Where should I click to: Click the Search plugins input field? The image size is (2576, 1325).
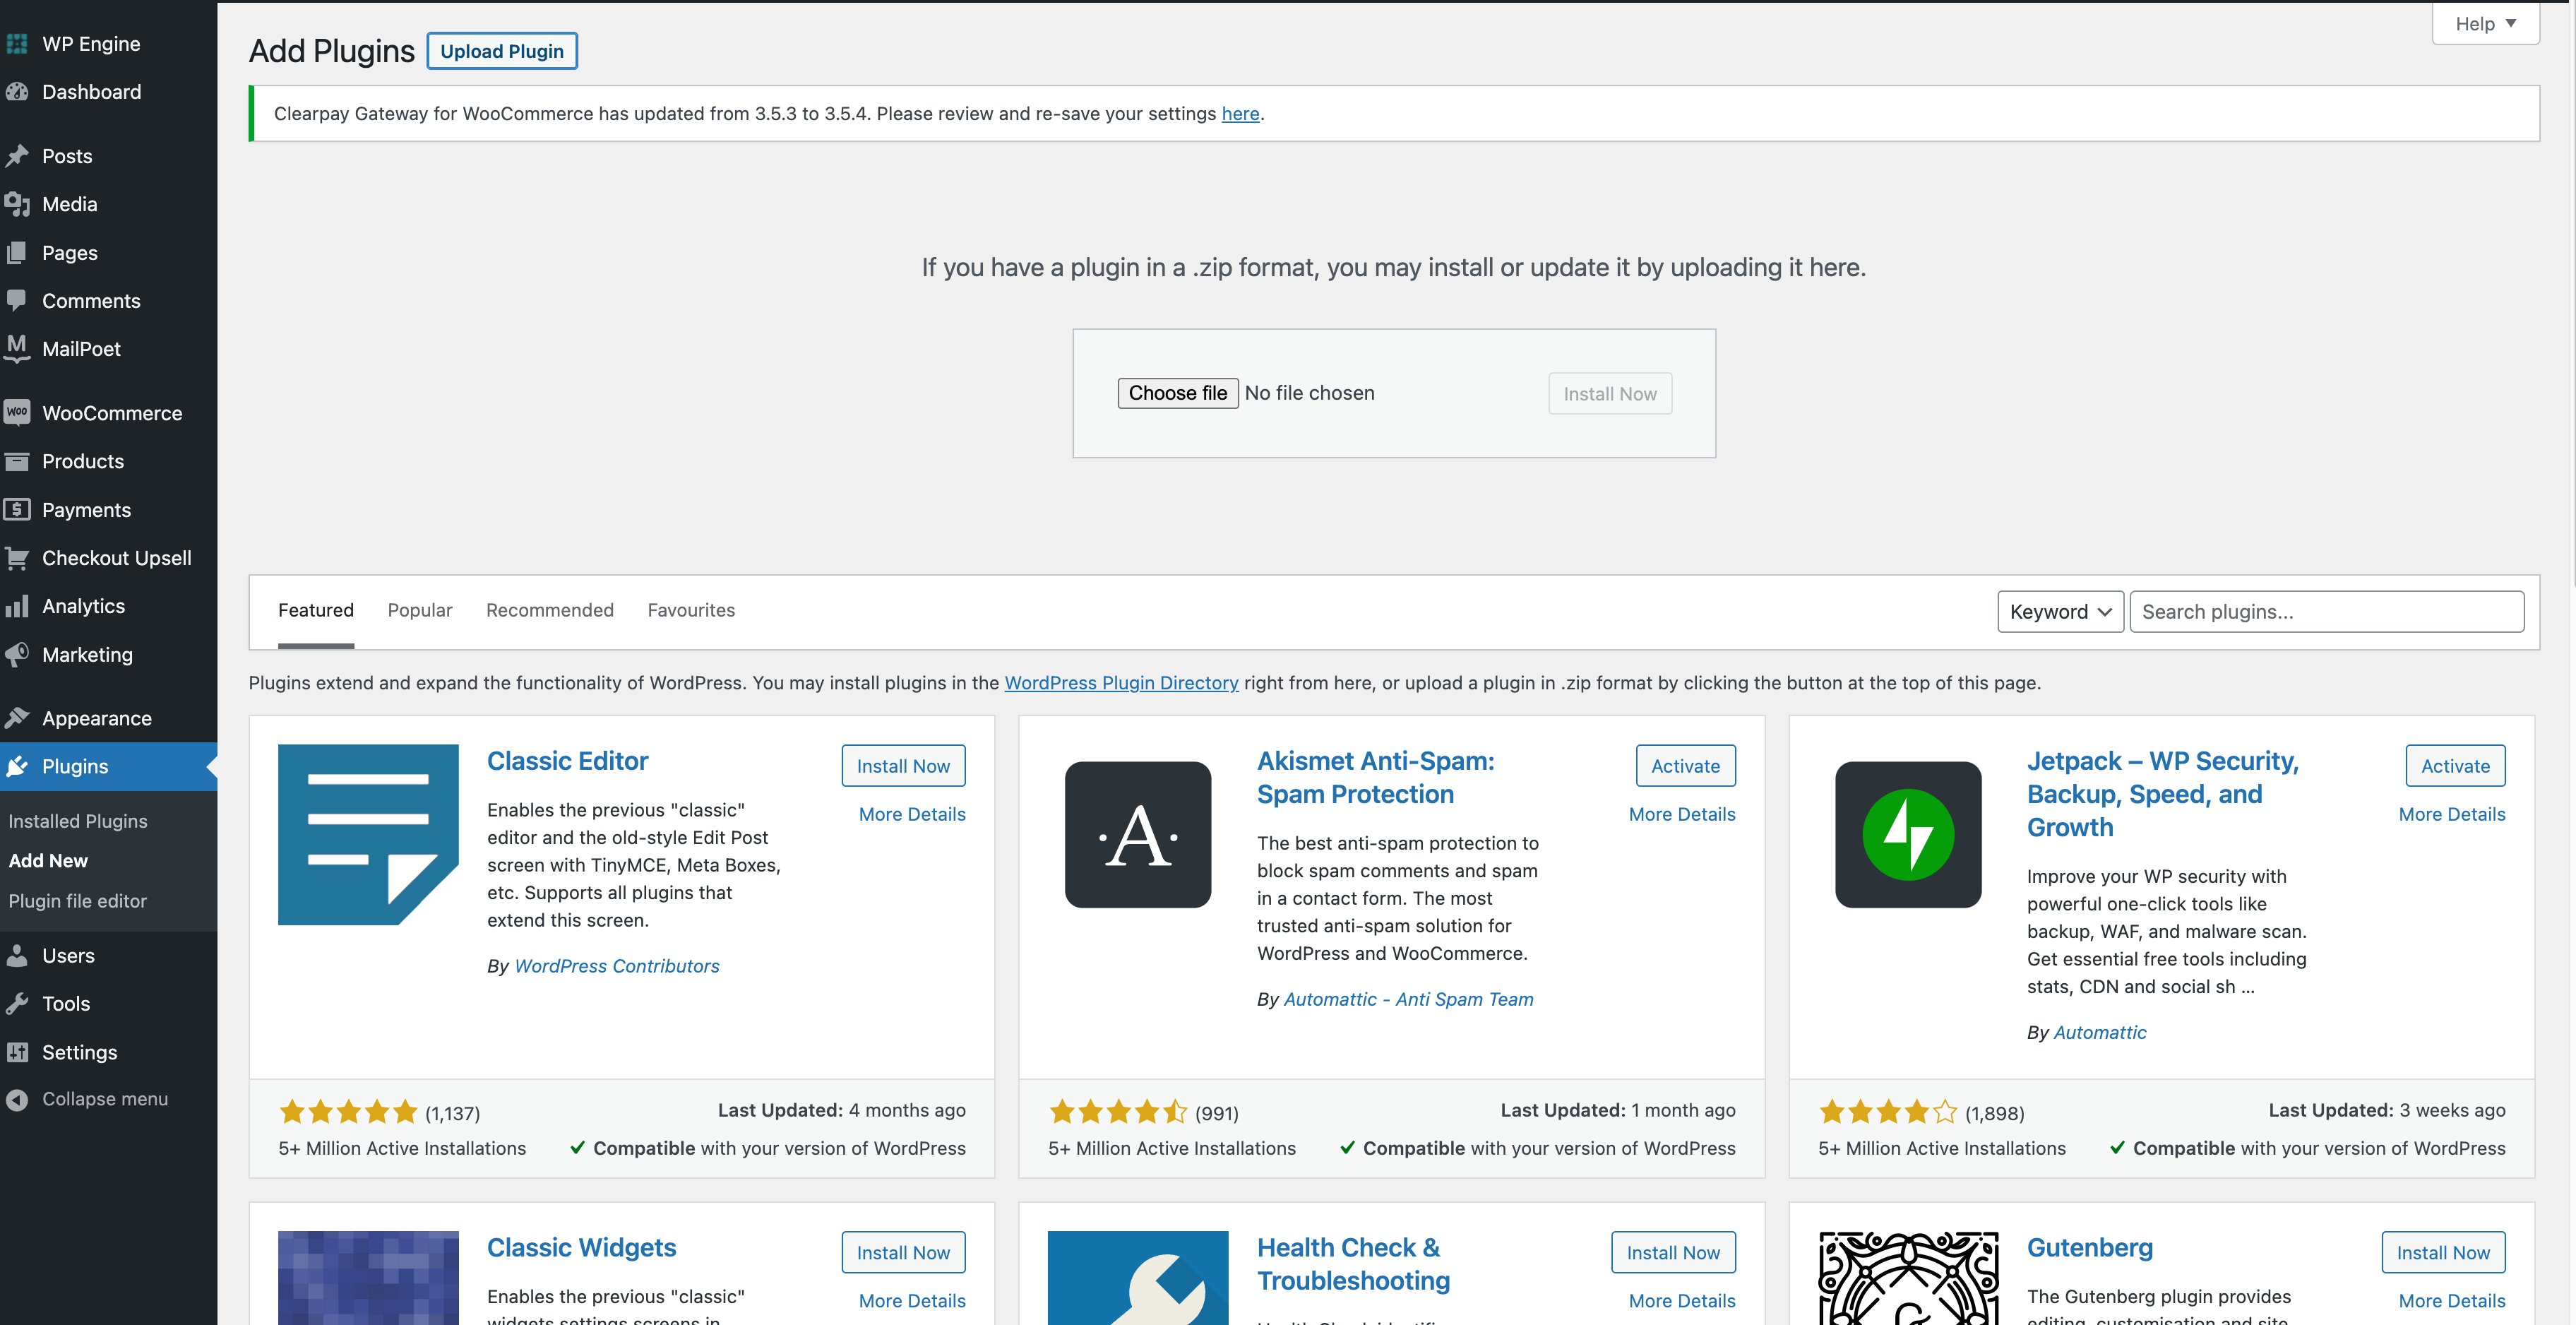[x=2325, y=612]
